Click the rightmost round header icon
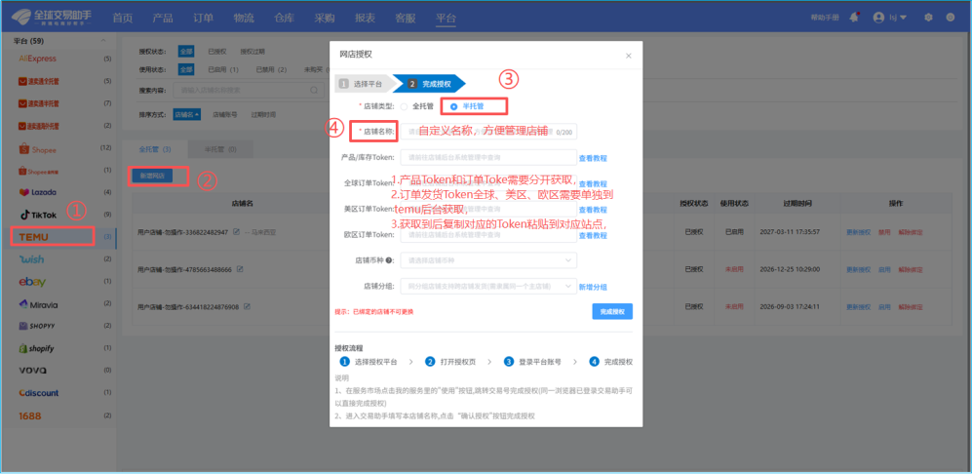The height and width of the screenshot is (474, 972). (x=950, y=18)
